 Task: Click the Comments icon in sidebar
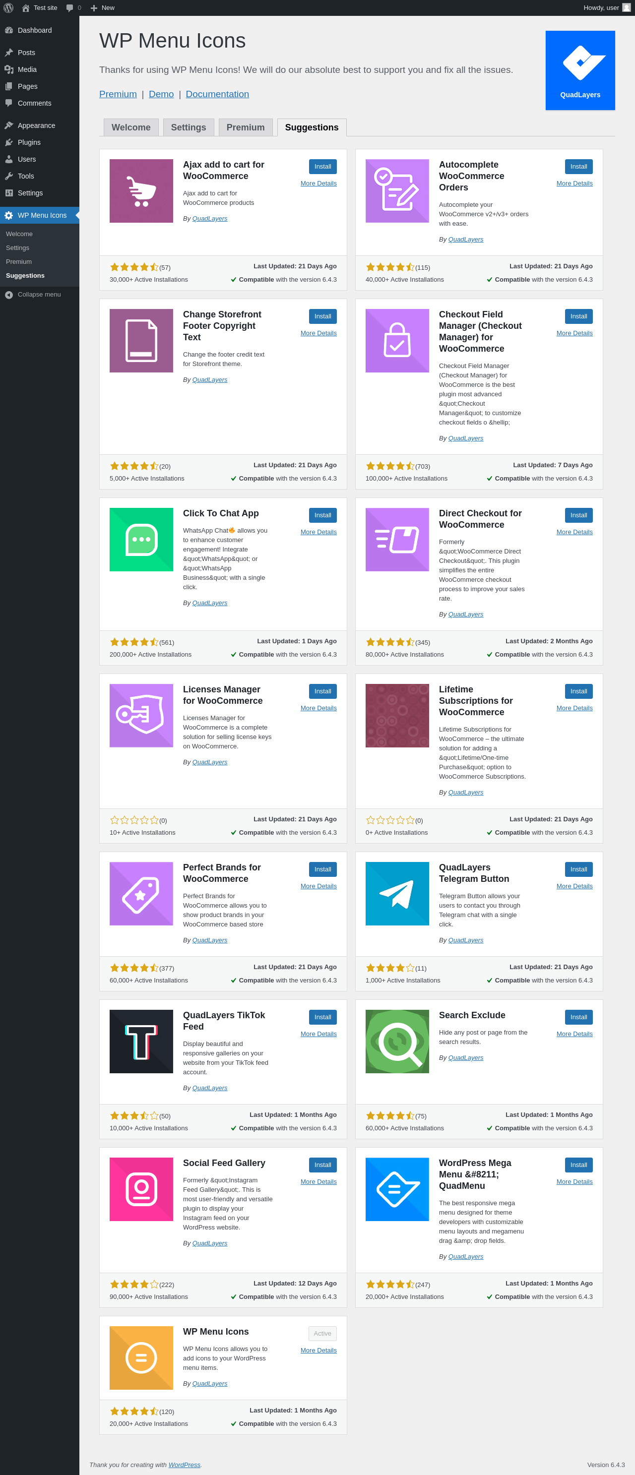[x=8, y=103]
